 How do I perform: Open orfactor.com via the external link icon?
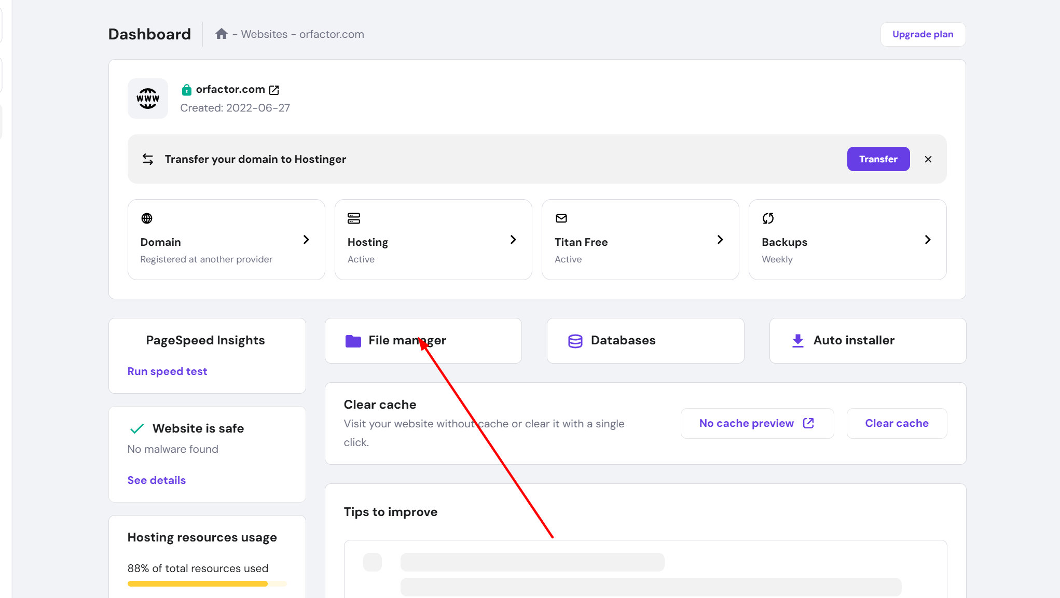coord(274,90)
